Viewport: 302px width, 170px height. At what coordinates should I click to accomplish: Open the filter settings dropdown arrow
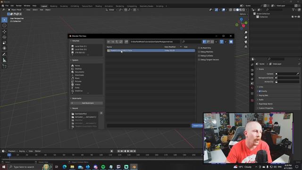pyautogui.click(x=226, y=42)
